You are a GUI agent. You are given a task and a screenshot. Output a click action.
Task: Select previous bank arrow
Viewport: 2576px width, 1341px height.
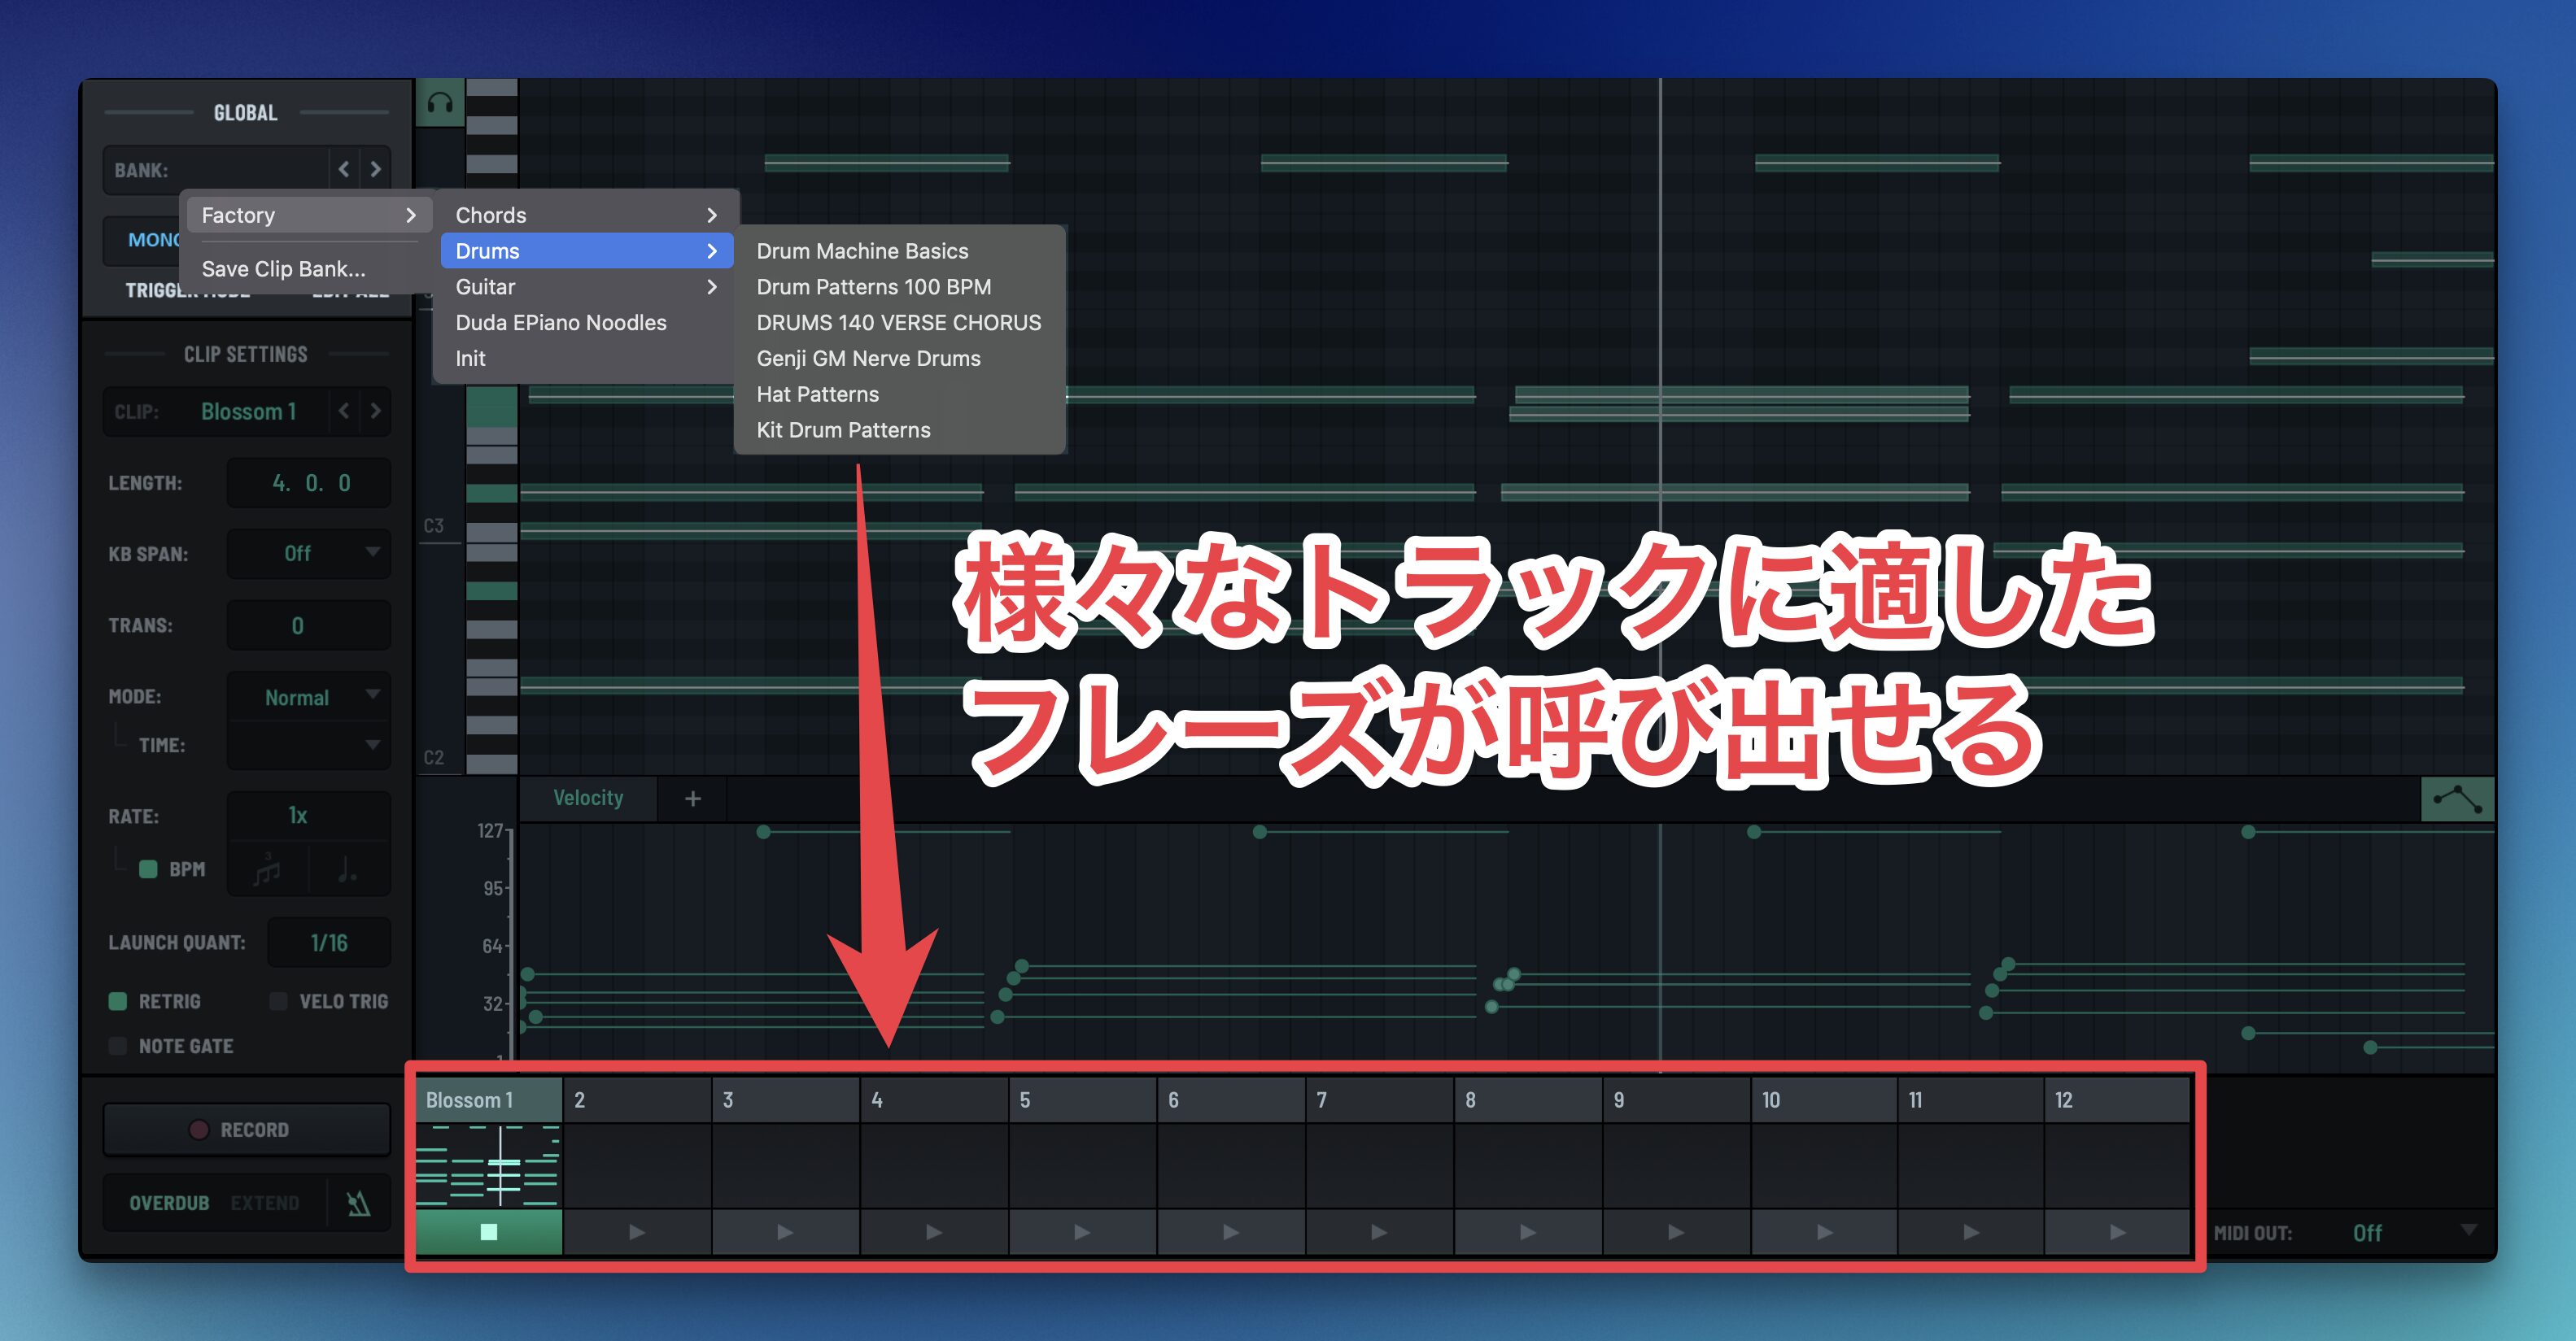pos(344,169)
